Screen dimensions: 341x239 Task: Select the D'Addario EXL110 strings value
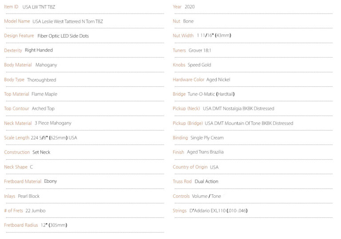pyautogui.click(x=218, y=211)
